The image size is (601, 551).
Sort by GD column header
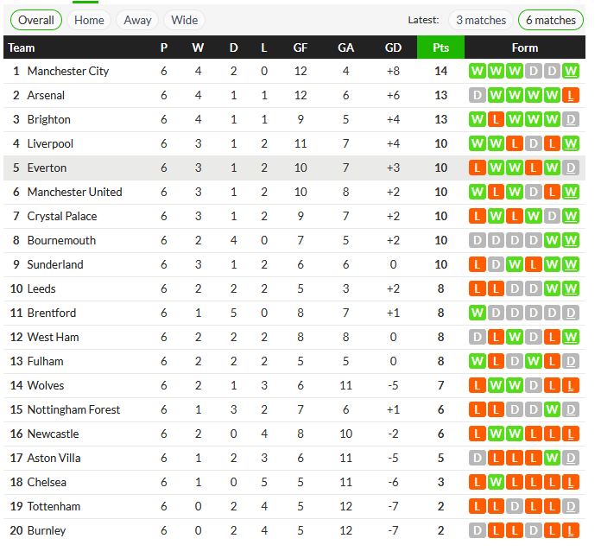tap(393, 47)
